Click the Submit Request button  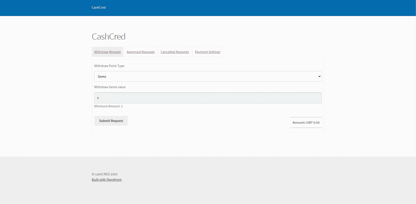point(111,121)
